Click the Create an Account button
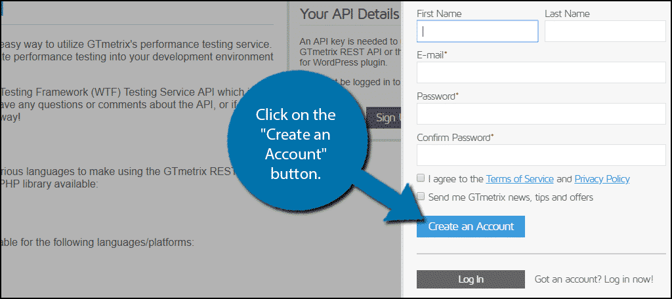Screen dimensions: 672x299 [471, 227]
